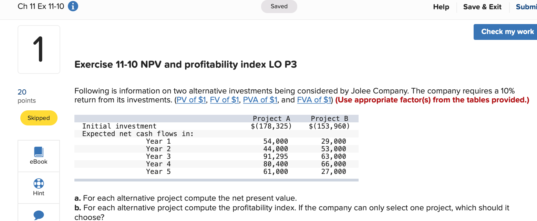This screenshot has height=221, width=537.
Task: Open the PV of $1 table link
Action: click(x=191, y=100)
